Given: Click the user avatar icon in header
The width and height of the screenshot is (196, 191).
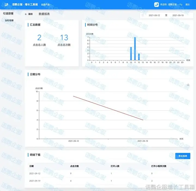Looking at the screenshot, I should pyautogui.click(x=157, y=5).
